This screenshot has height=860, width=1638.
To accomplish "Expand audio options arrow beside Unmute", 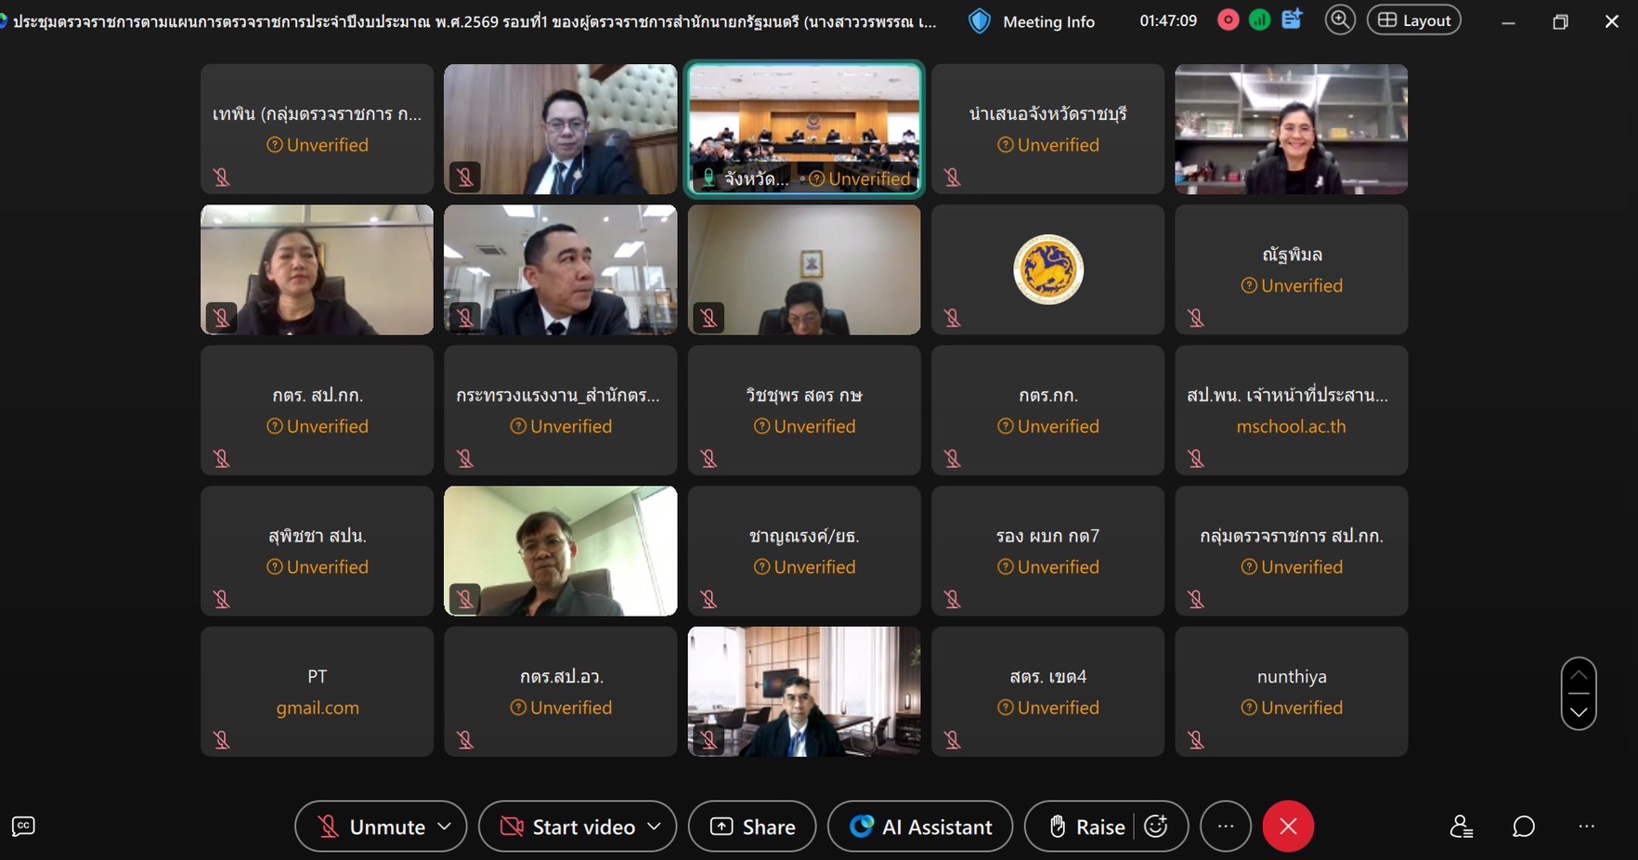I will [x=445, y=827].
